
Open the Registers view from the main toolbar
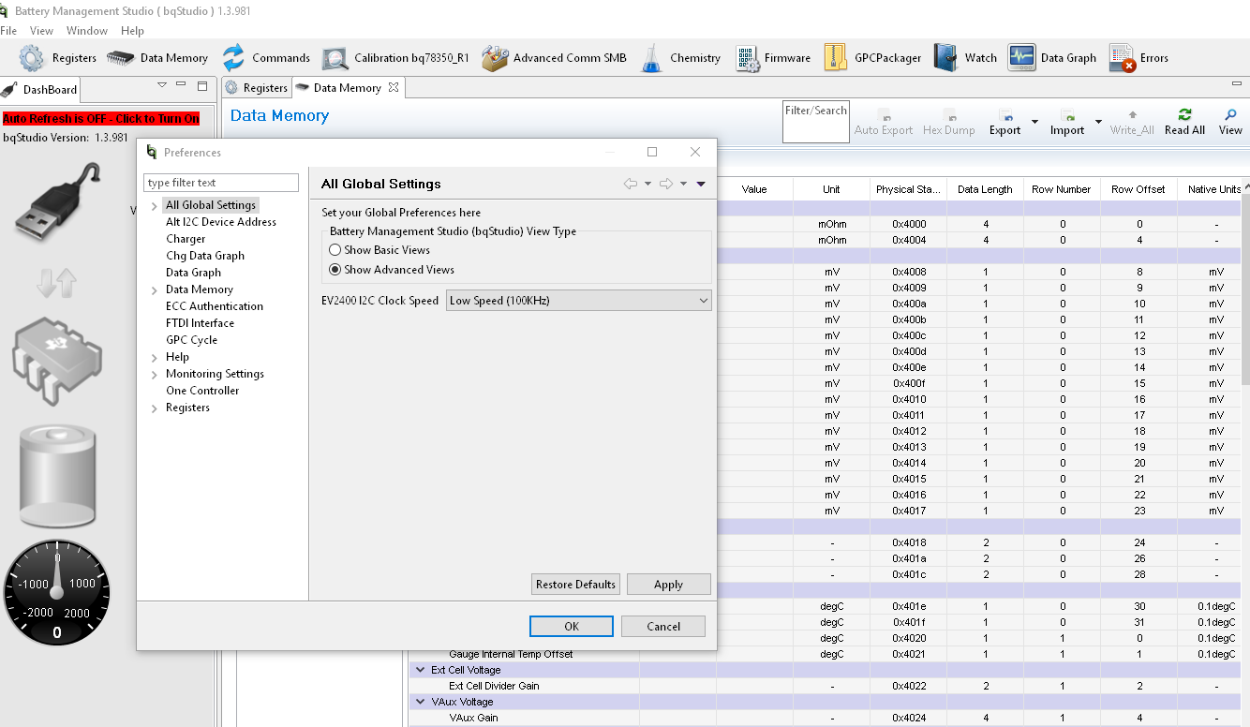pos(58,58)
